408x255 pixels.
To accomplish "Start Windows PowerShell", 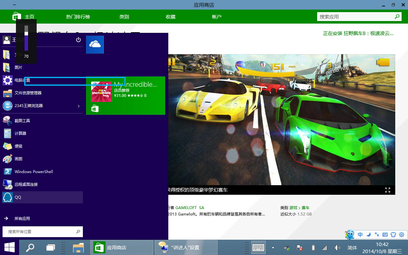I will (x=43, y=171).
